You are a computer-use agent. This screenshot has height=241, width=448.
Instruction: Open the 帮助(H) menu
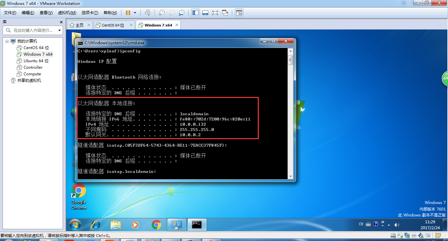[x=110, y=13]
